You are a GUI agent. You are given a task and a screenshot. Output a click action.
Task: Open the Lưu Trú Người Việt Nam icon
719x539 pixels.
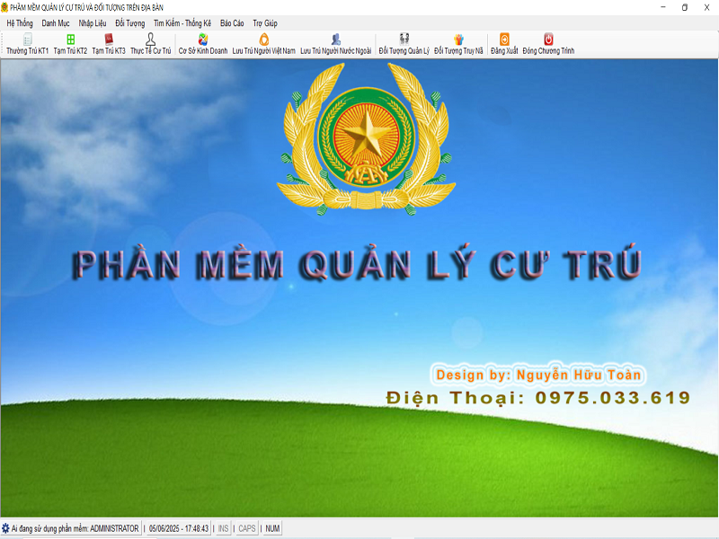click(263, 40)
